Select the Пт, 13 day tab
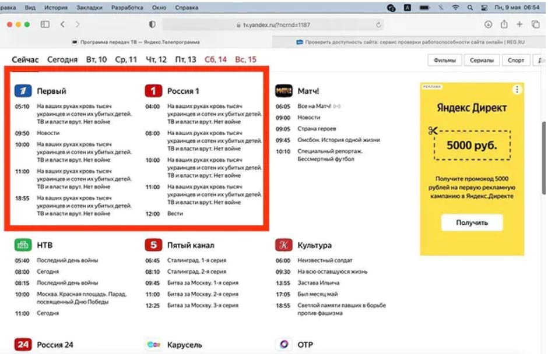 click(x=185, y=59)
